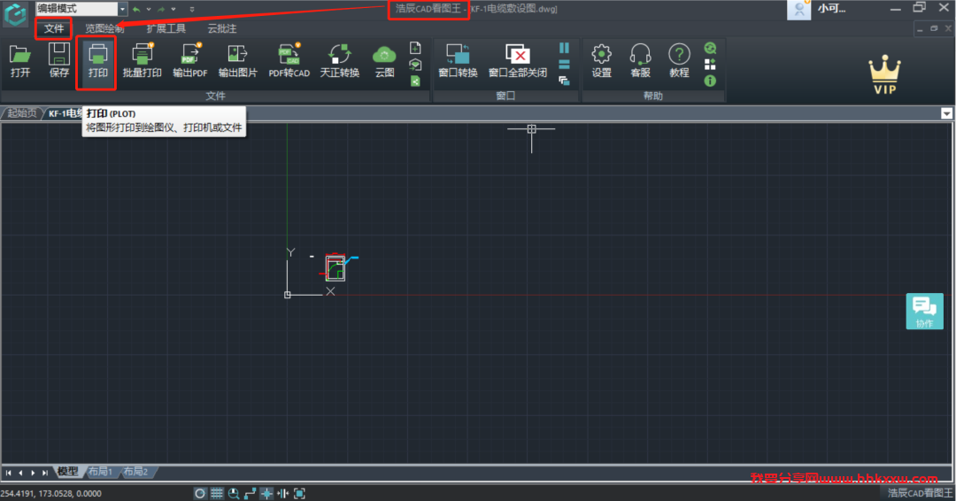The image size is (956, 501).
Task: Open 云图 cloud drawings
Action: (384, 61)
